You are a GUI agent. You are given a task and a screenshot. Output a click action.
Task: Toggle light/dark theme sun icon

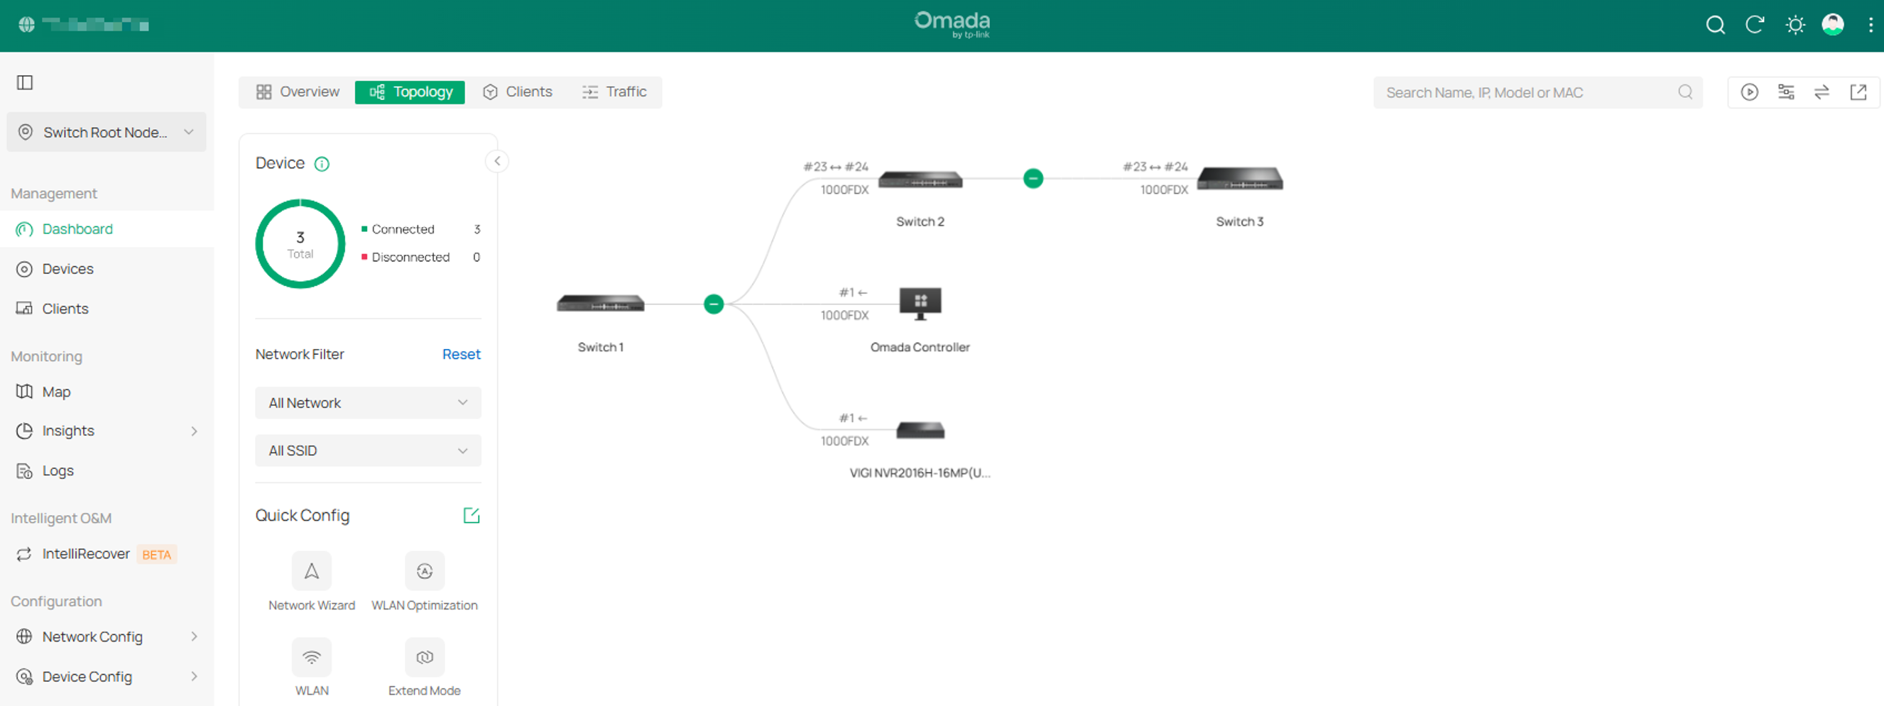pos(1795,25)
